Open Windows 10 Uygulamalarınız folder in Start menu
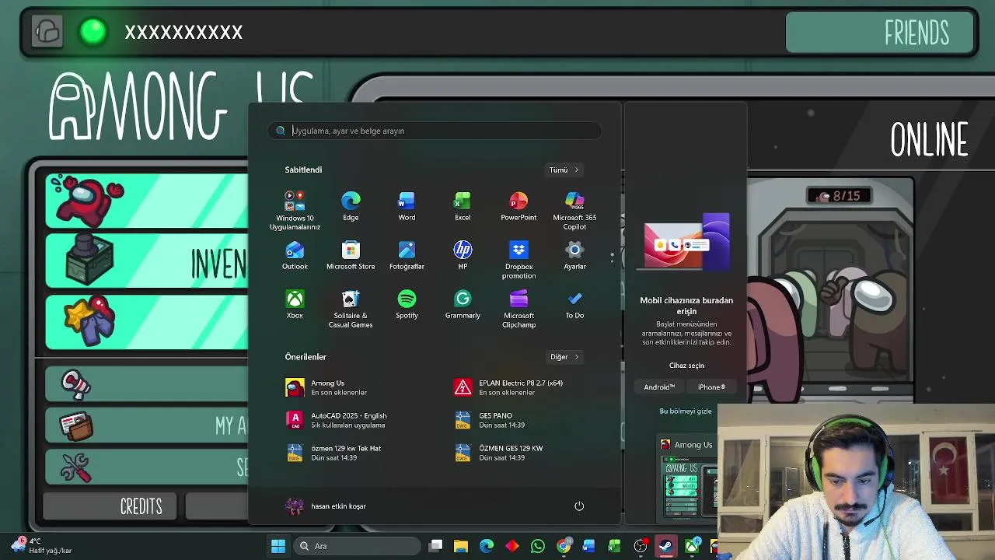The image size is (995, 560). 295,210
